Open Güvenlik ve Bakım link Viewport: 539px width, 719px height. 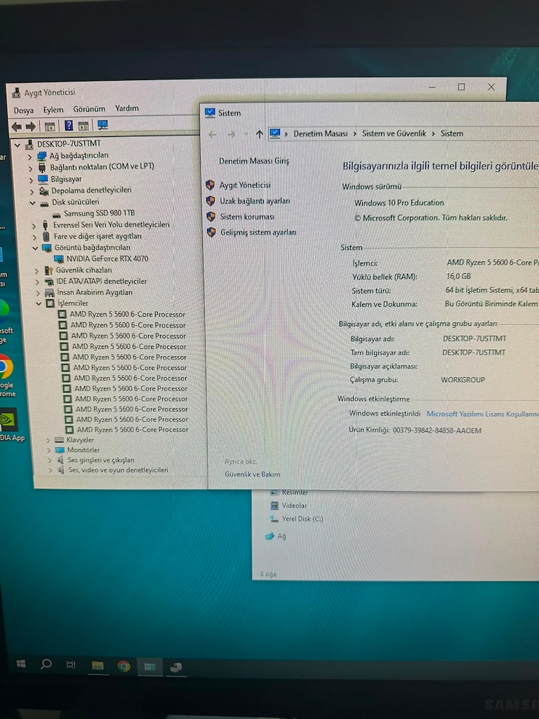pos(252,474)
